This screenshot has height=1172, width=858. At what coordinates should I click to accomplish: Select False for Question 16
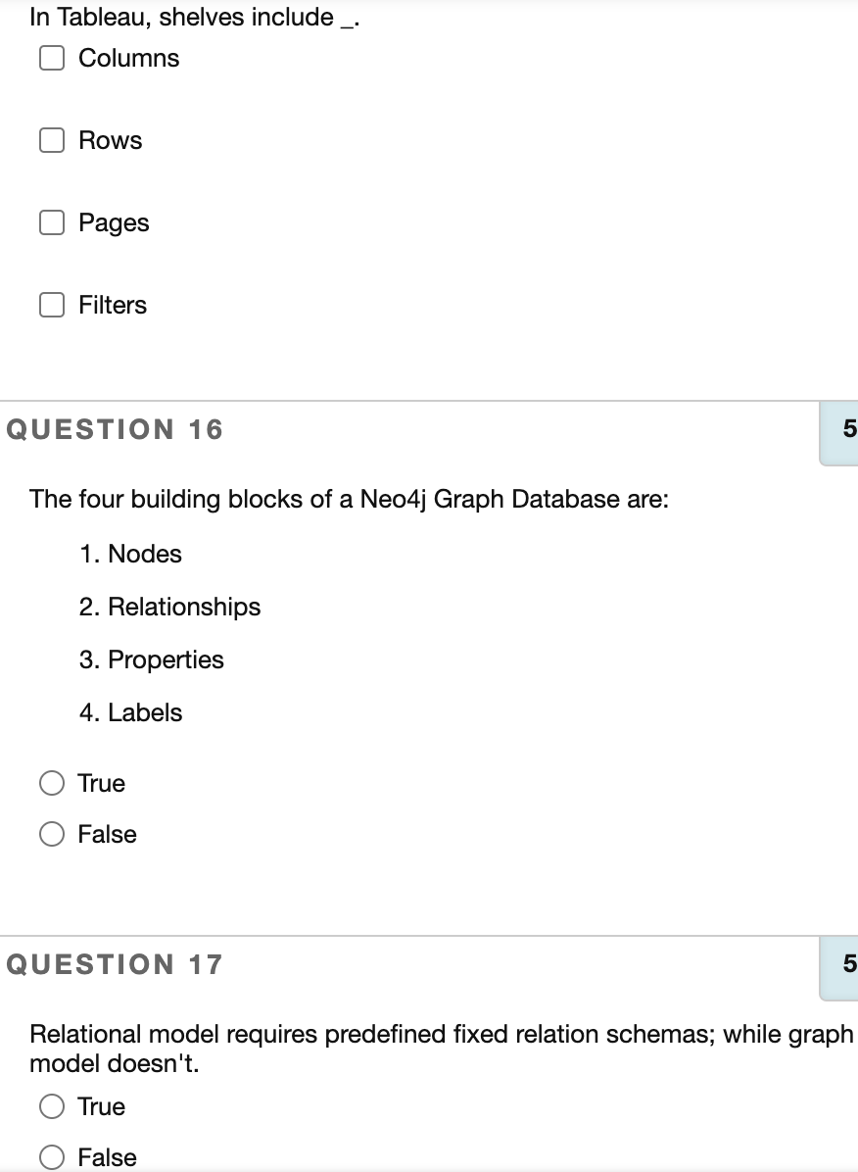coord(51,834)
